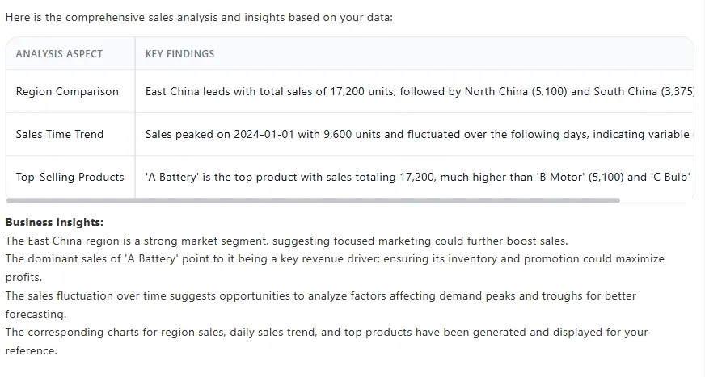Viewport: 705px width, 377px height.
Task: Click the "sales fluctuation over time" insight line
Action: pos(320,296)
